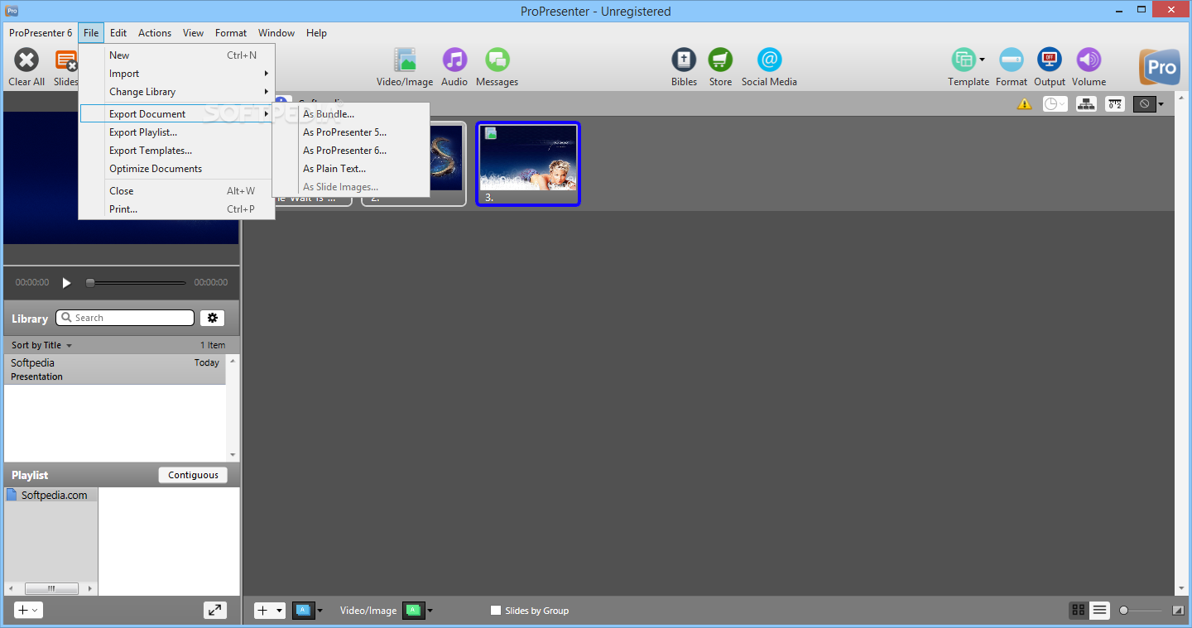Click the Library list down scroll arrow
1192x628 pixels.
pyautogui.click(x=233, y=454)
